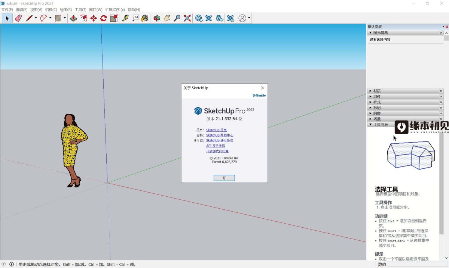The height and width of the screenshot is (268, 449).
Task: Open the 窗口(W) menu
Action: (96, 10)
